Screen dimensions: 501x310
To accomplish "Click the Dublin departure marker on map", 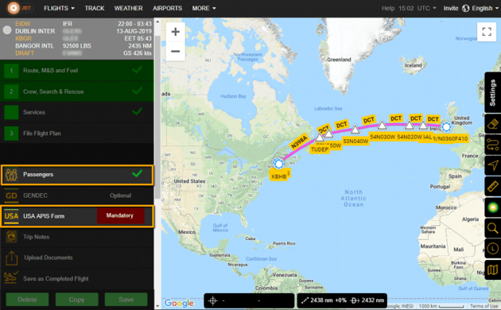I will coord(446,126).
